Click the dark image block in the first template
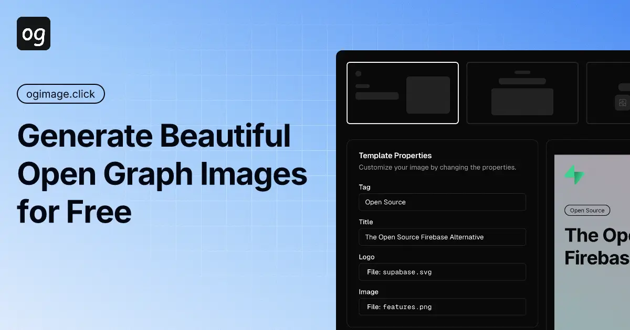This screenshot has height=330, width=630. (428, 94)
